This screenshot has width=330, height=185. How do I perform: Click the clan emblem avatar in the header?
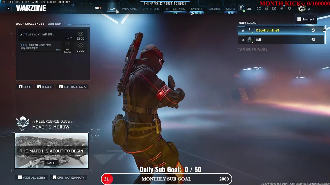(302, 8)
